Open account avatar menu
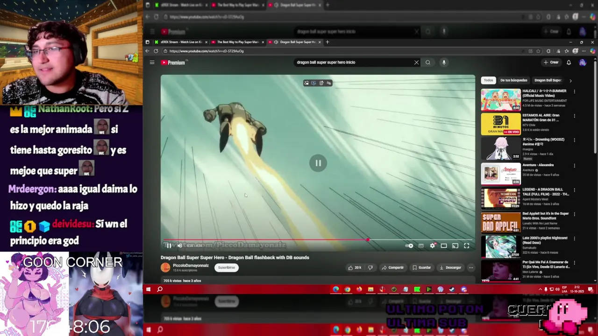598x336 pixels. tap(583, 63)
